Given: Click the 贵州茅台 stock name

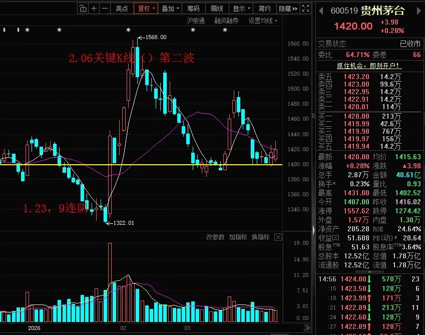Looking at the screenshot, I should pos(383,11).
